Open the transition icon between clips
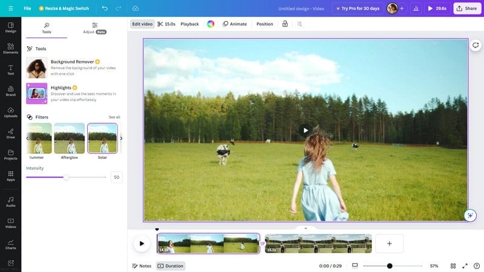The image size is (484, 272). 263,244
